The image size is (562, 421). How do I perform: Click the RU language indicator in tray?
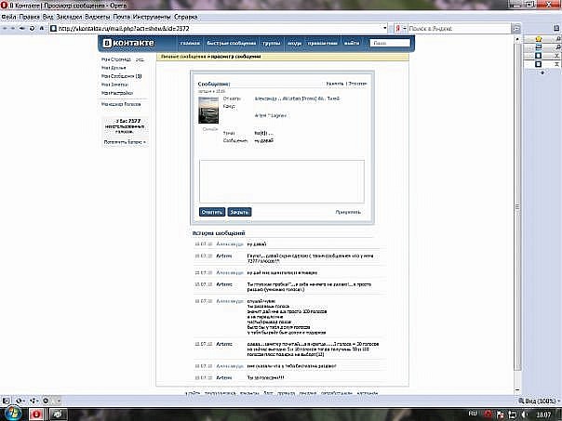click(x=473, y=414)
